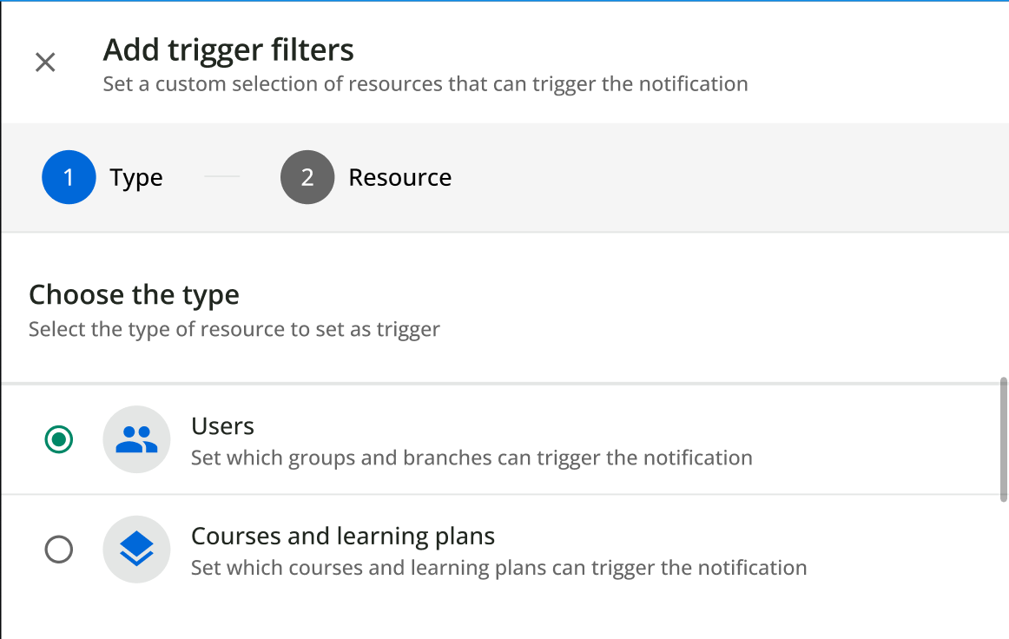Viewport: 1009px width, 639px height.
Task: Go to the Type step label
Action: coord(136,177)
